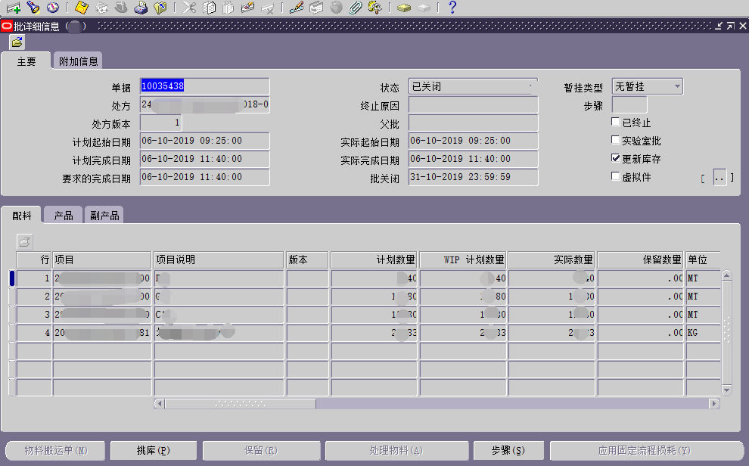Viewport: 749px width, 466px height.
Task: Switch to the 副产品 tab
Action: (x=104, y=216)
